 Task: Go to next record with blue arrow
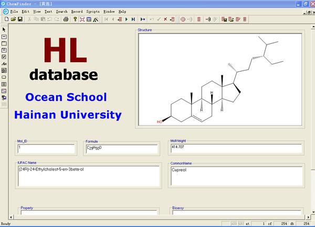[127, 19]
